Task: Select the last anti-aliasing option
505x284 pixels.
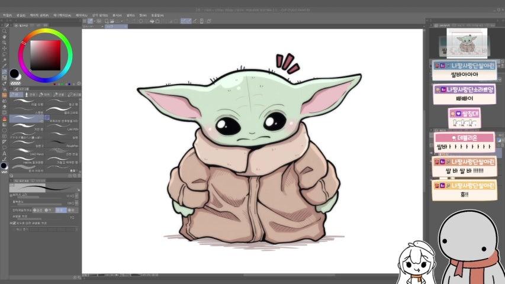Action: click(x=72, y=210)
